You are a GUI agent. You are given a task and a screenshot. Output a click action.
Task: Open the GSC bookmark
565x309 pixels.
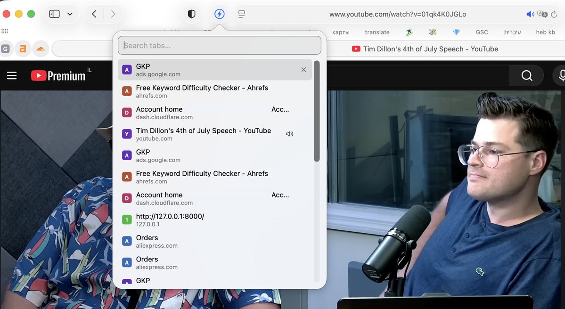coord(482,32)
